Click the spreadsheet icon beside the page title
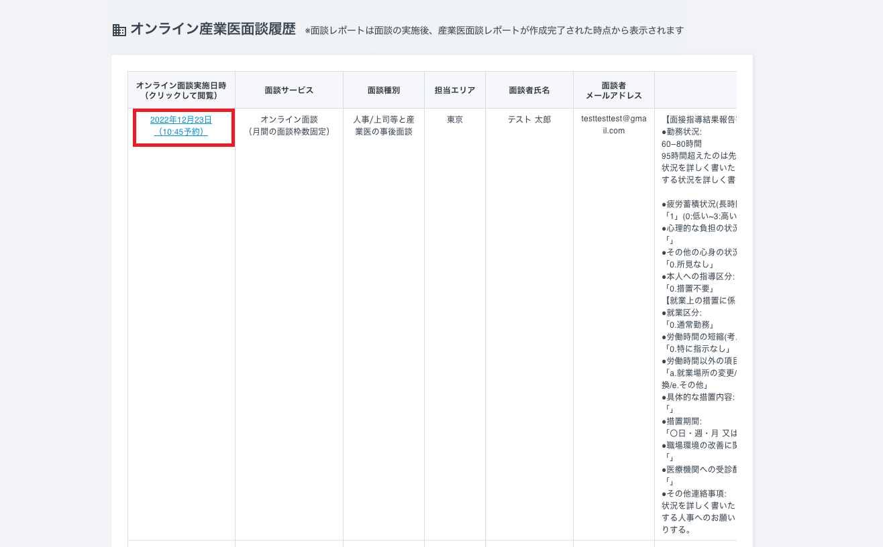883x547 pixels. (119, 29)
